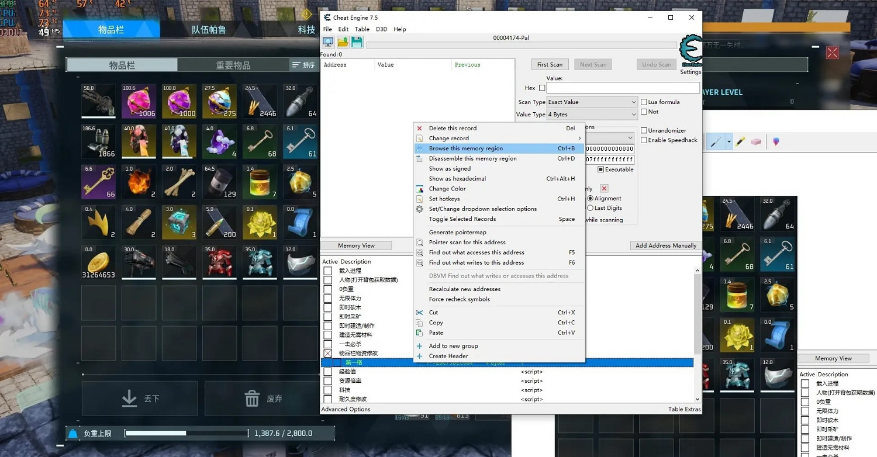Select the Last Digits radio button
The image size is (877, 457).
591,208
